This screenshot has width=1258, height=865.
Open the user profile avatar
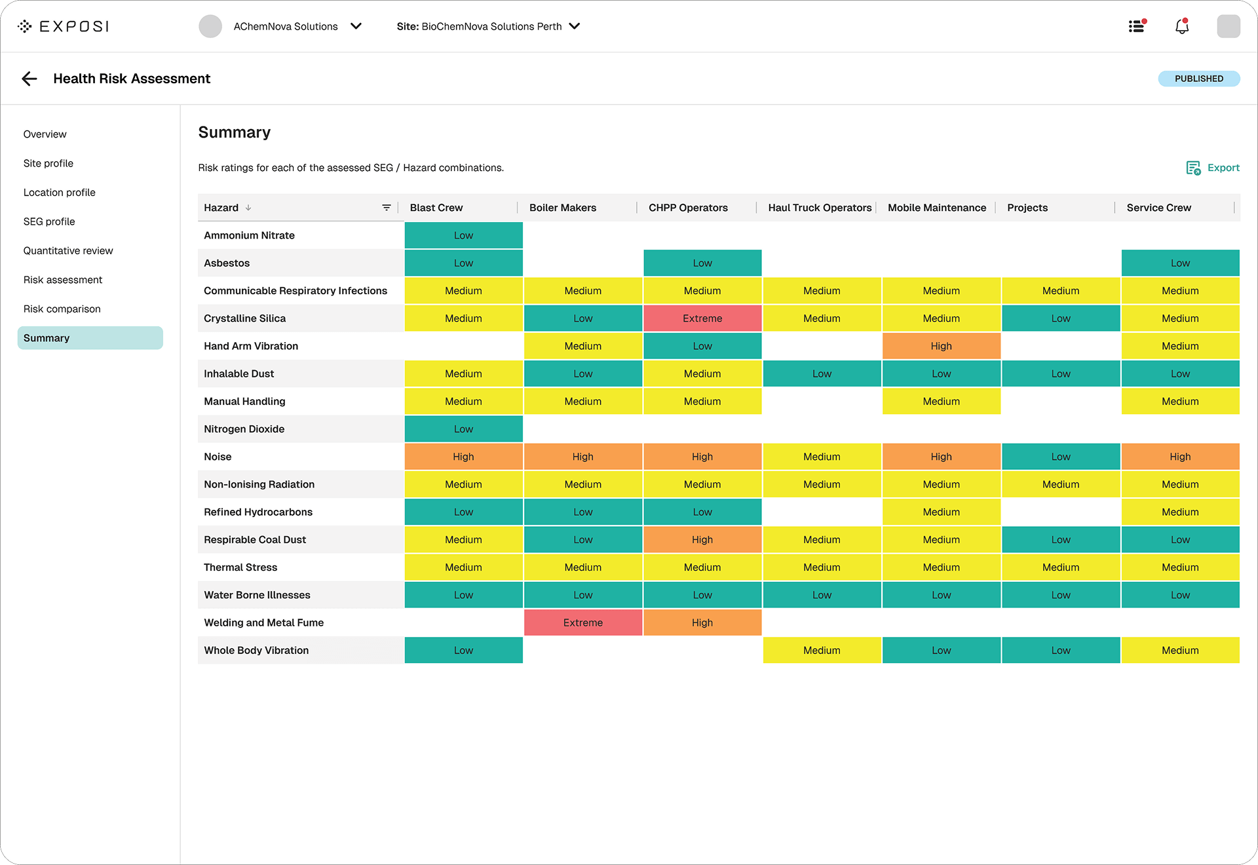pos(1228,26)
